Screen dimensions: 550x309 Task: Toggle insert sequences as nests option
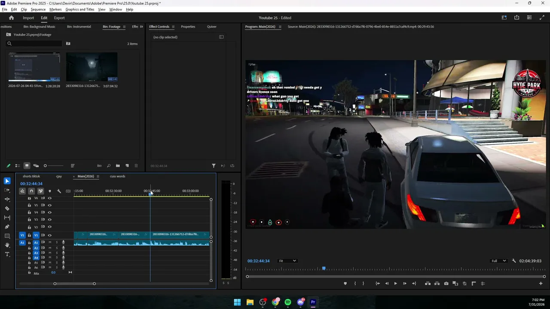22,191
